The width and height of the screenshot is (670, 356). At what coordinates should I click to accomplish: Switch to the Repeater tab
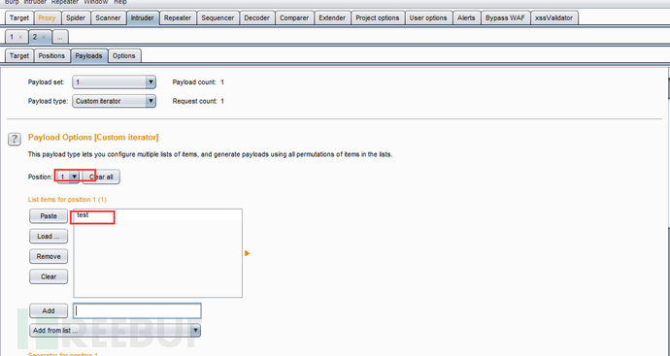(178, 17)
